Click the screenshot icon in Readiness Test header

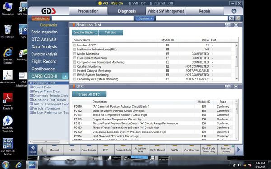(228, 25)
